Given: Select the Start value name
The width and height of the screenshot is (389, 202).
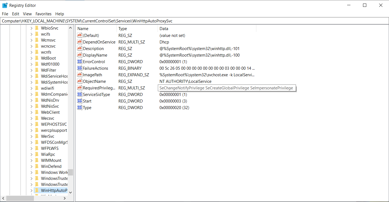Looking at the screenshot, I should (x=87, y=101).
